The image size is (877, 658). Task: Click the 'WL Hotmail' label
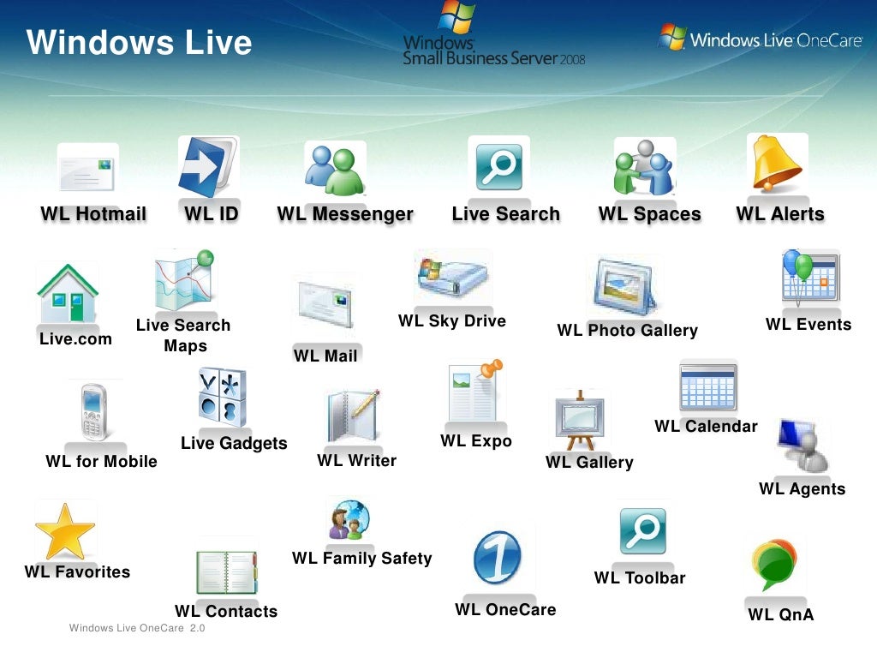click(93, 213)
